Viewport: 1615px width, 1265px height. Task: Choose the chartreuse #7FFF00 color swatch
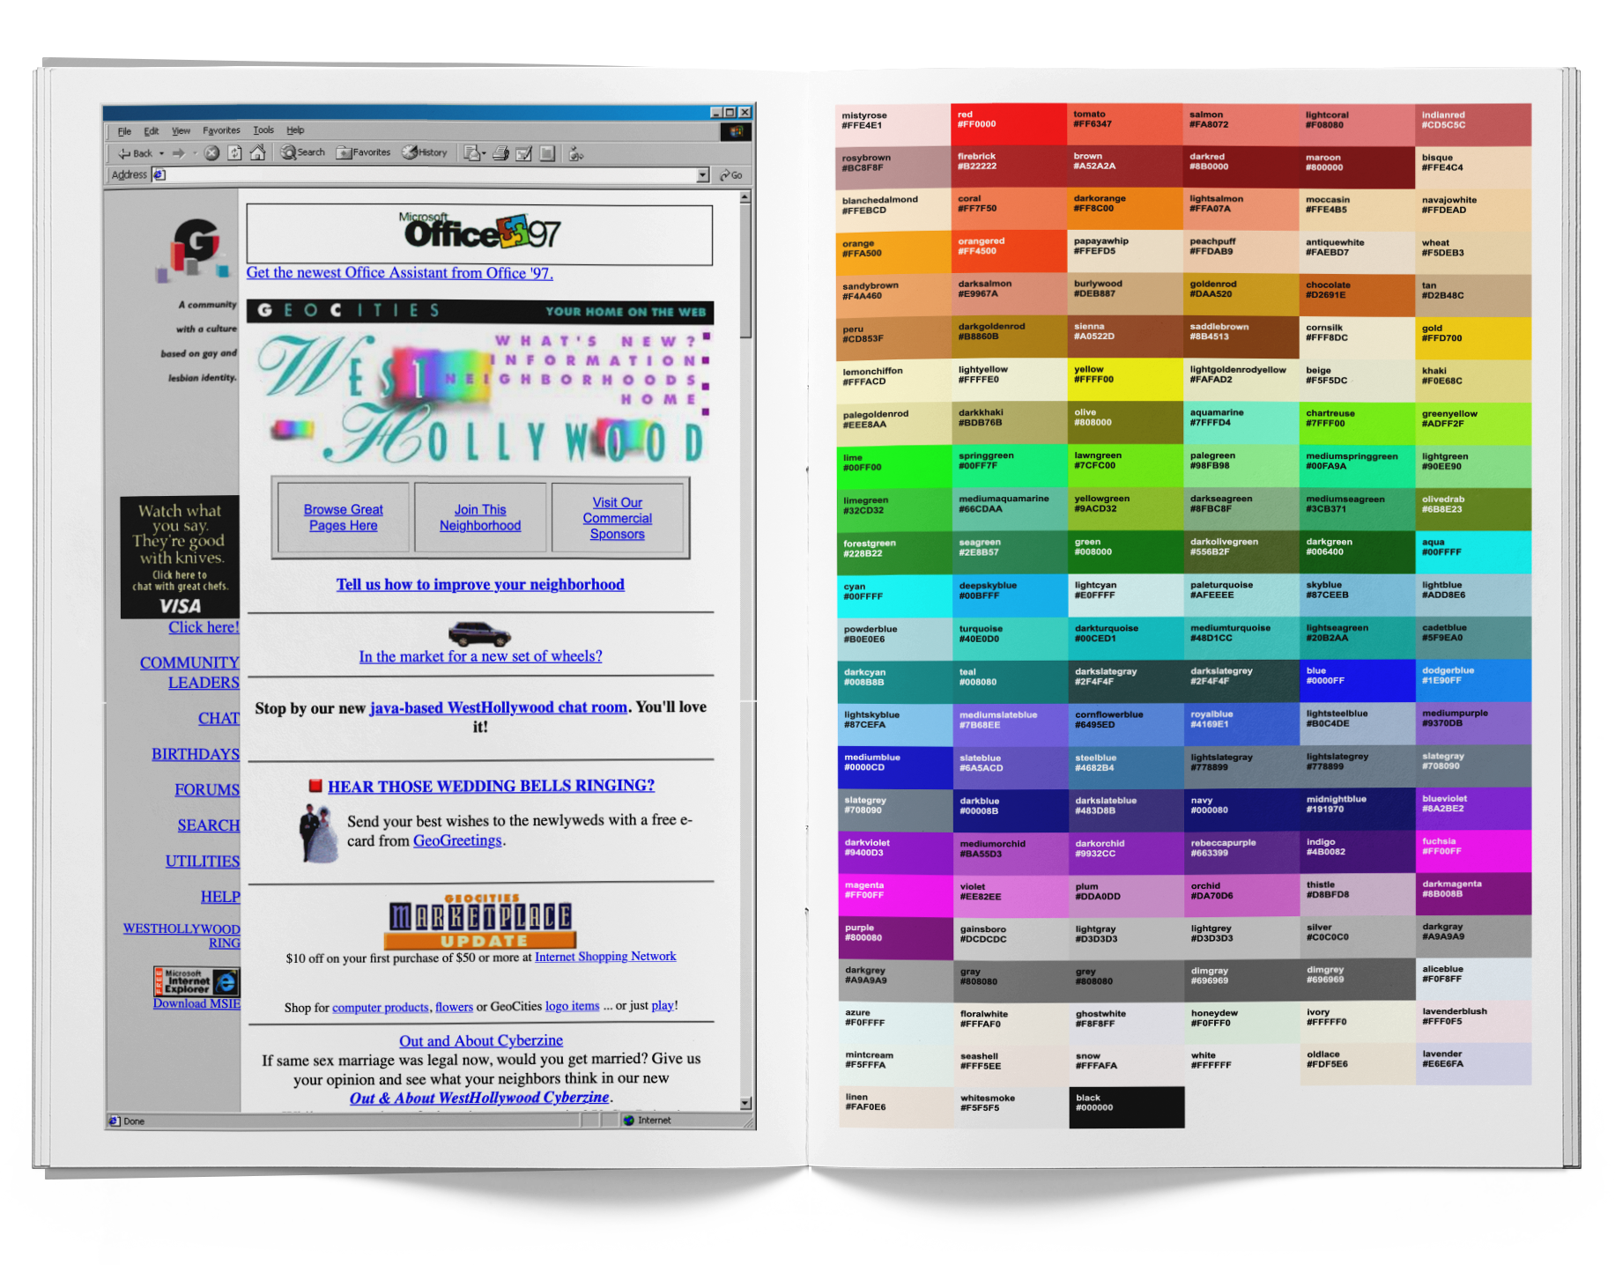pyautogui.click(x=1358, y=423)
